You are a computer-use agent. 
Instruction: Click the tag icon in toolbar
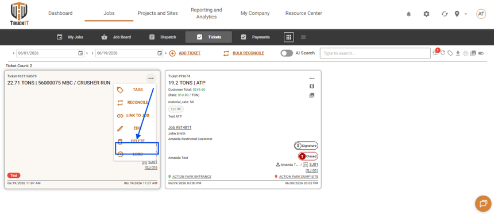click(x=450, y=53)
